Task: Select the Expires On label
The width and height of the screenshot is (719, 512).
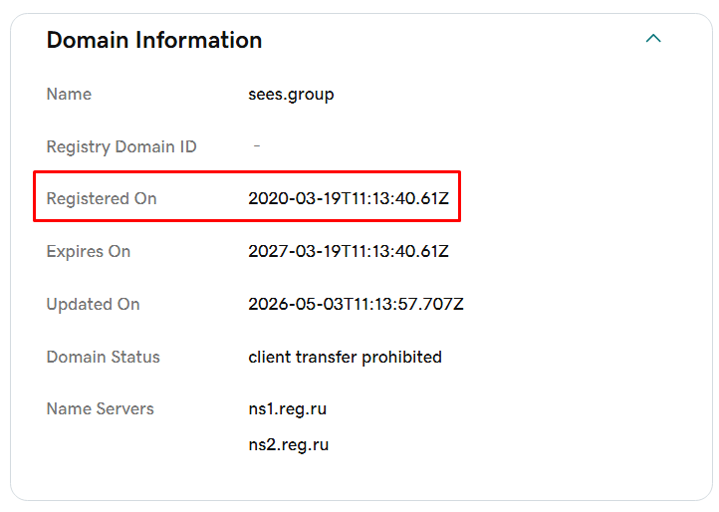Action: coord(89,251)
